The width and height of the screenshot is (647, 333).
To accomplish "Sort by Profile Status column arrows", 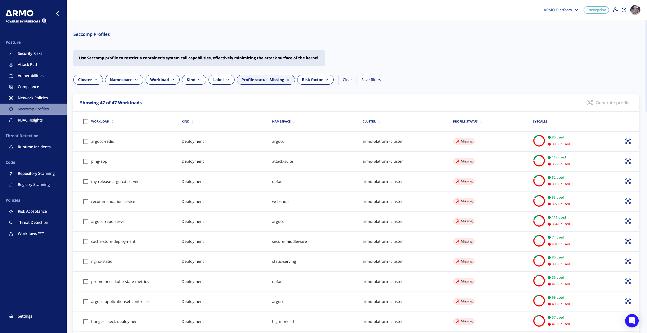I will (x=481, y=122).
